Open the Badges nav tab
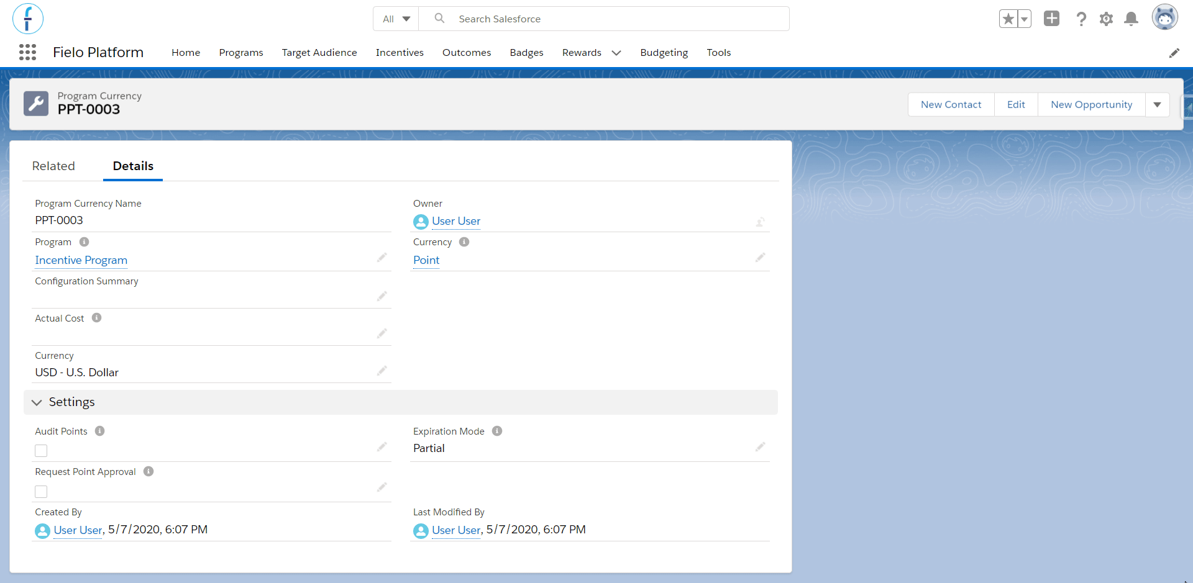The image size is (1193, 583). pyautogui.click(x=527, y=53)
